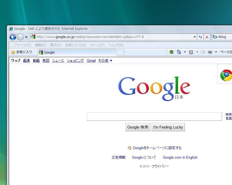Open the プライバシー privacy link

pos(160,166)
